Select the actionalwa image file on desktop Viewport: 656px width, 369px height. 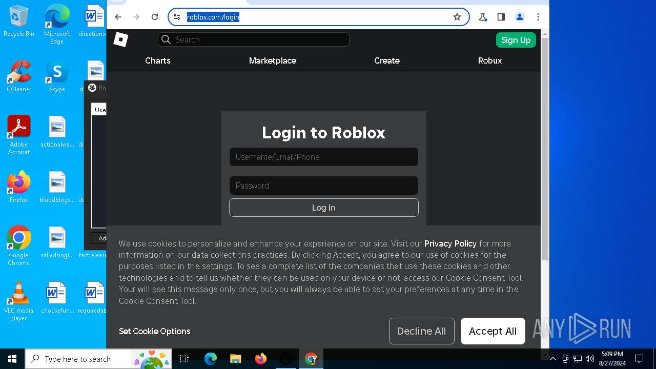57,132
